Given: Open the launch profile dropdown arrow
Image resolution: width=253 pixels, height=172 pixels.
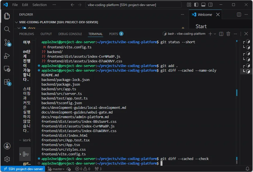Looking at the screenshot, I should (x=215, y=34).
